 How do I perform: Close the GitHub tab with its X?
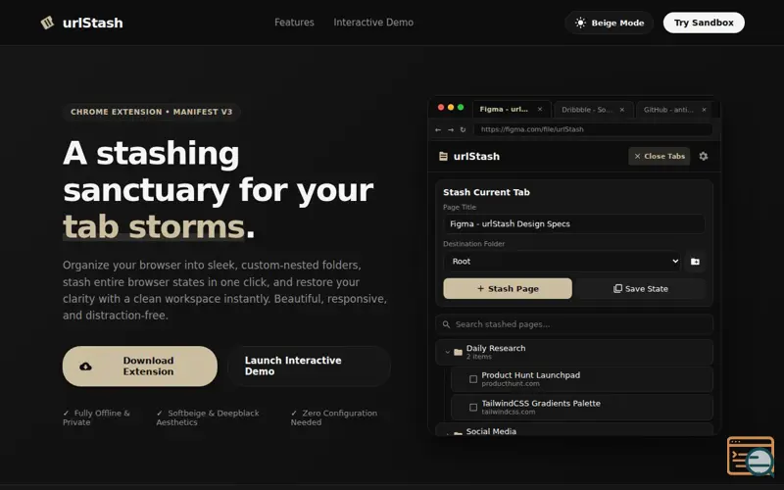coord(704,110)
